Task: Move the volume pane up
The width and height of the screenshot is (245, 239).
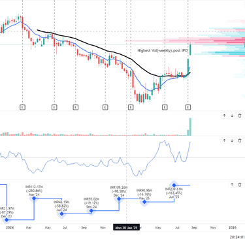Action: pyautogui.click(x=224, y=116)
